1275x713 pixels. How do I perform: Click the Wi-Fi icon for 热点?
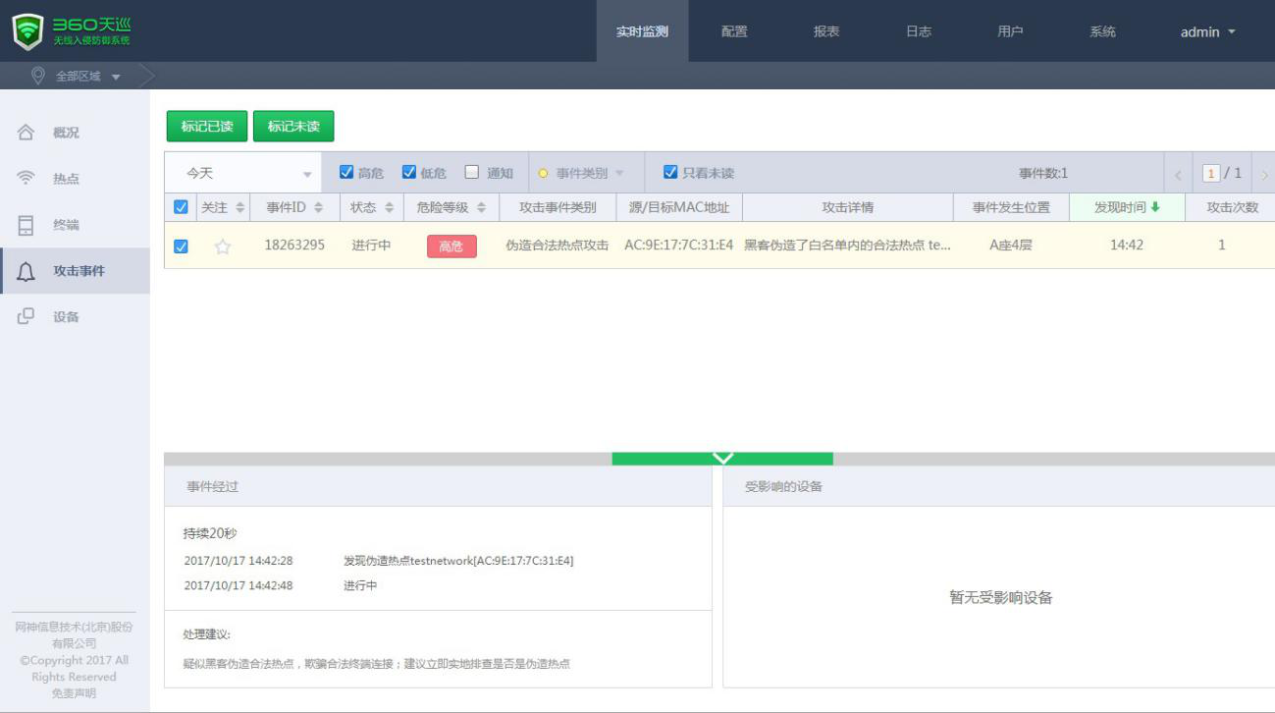27,178
